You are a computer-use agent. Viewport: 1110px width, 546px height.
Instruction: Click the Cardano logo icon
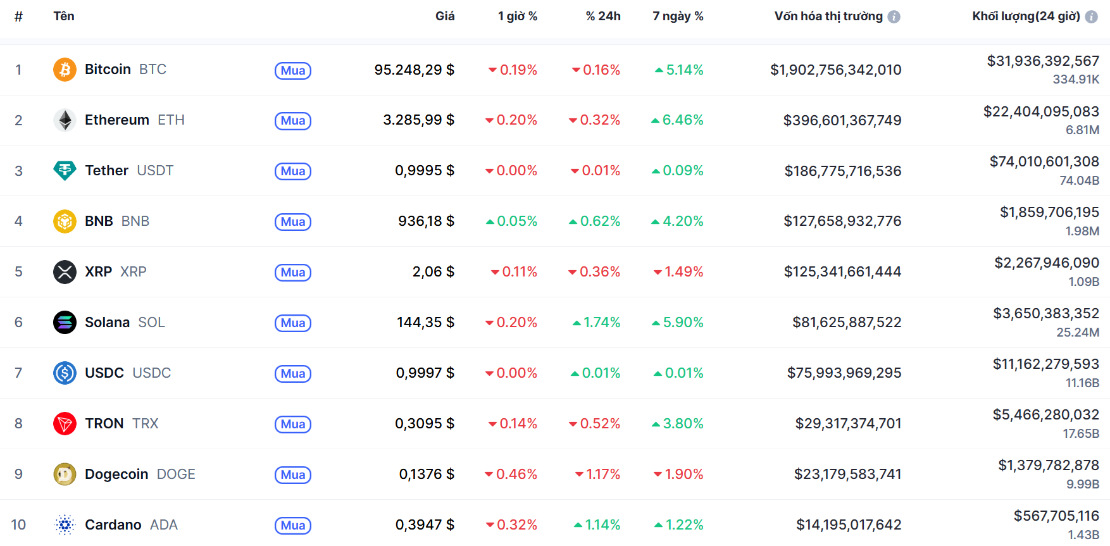(65, 525)
